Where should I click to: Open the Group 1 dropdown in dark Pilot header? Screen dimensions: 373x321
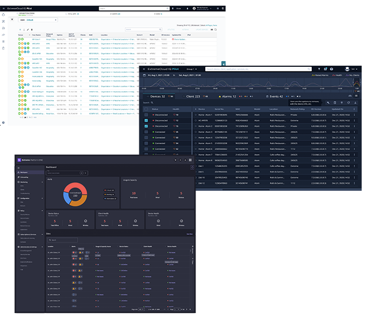coord(192,69)
